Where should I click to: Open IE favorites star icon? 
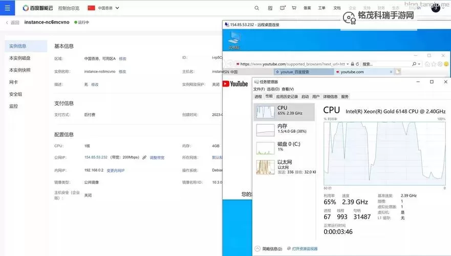434,64
